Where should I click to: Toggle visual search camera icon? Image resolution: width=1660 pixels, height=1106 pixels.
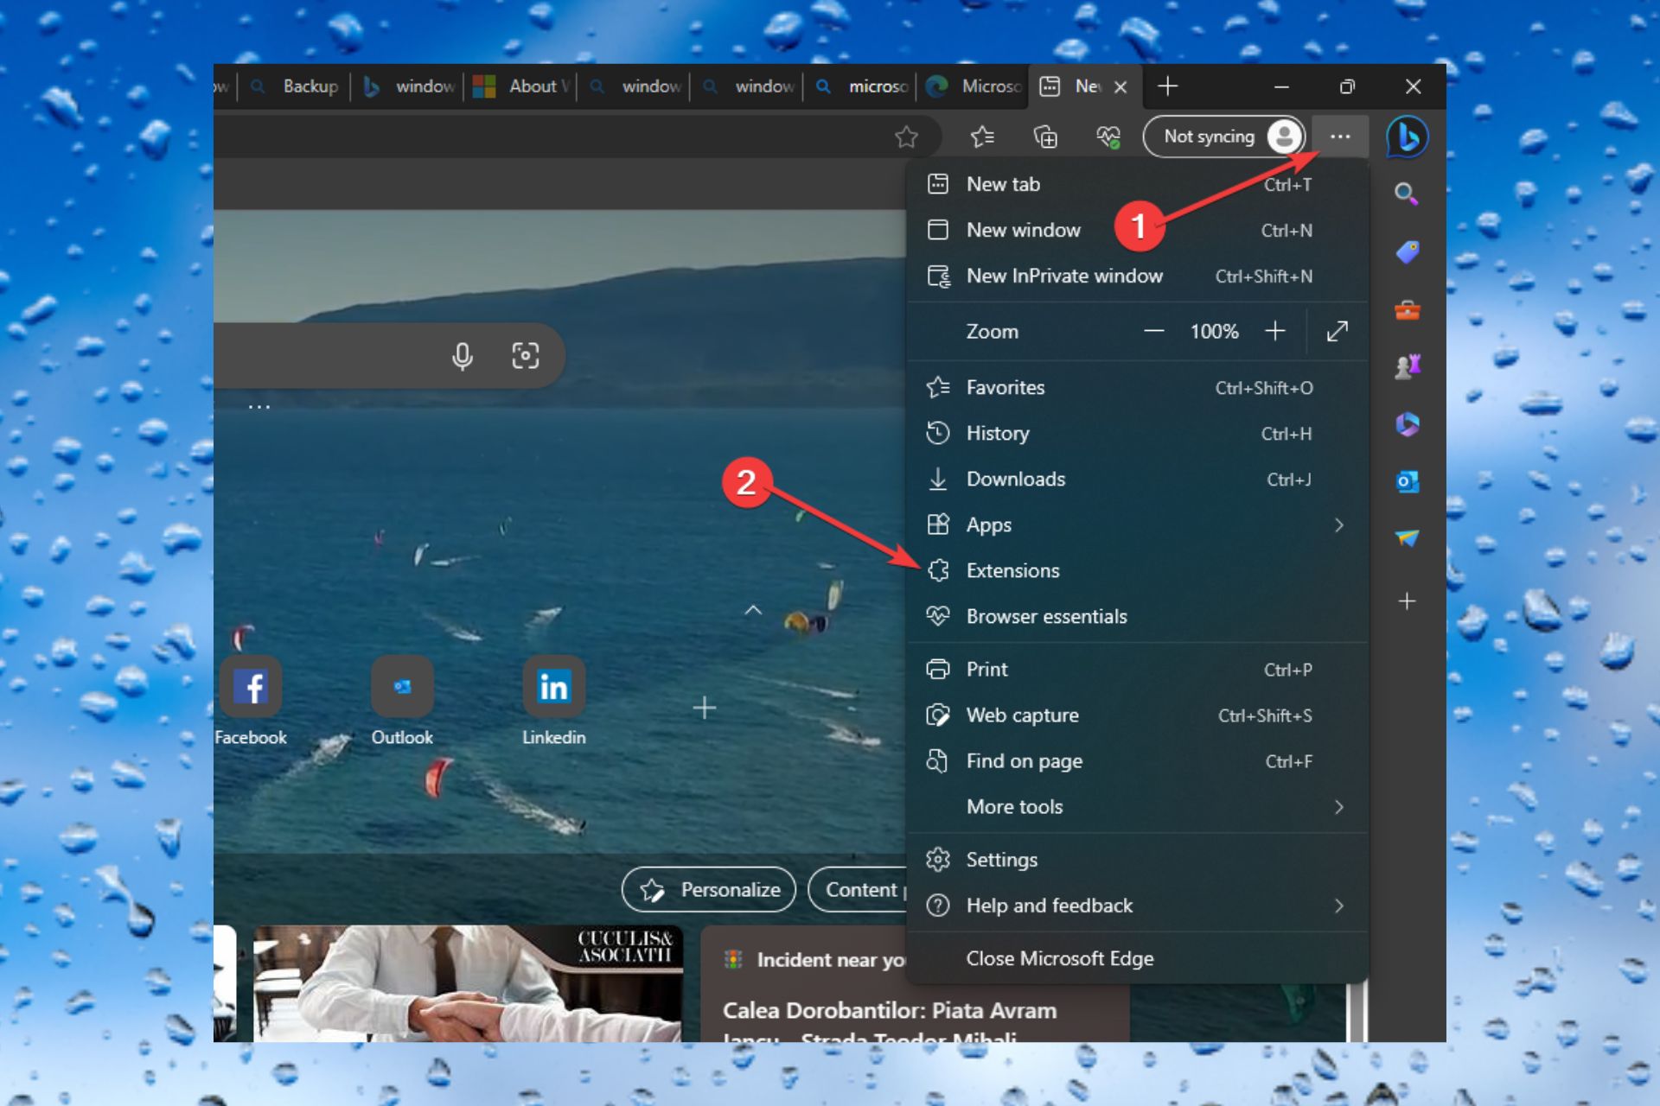click(x=525, y=357)
